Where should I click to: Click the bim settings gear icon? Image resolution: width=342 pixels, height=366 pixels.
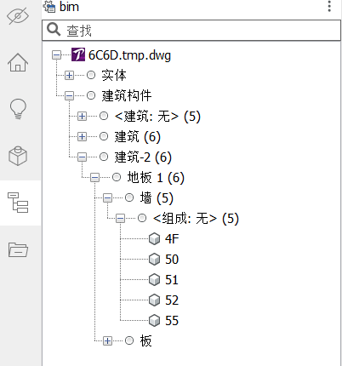tap(49, 7)
